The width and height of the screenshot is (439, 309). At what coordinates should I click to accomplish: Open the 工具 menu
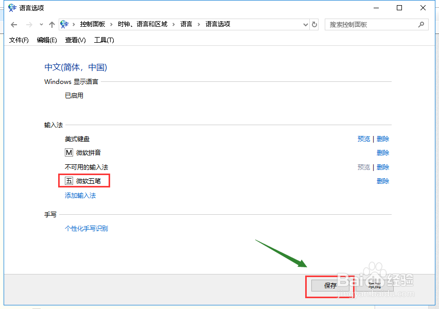point(103,40)
